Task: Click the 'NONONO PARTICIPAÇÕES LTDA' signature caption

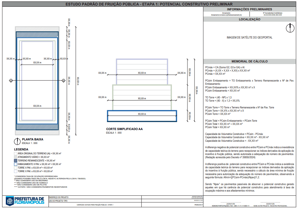Action: (230, 206)
